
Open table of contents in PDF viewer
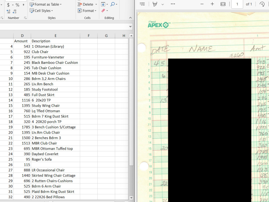coord(142,4)
